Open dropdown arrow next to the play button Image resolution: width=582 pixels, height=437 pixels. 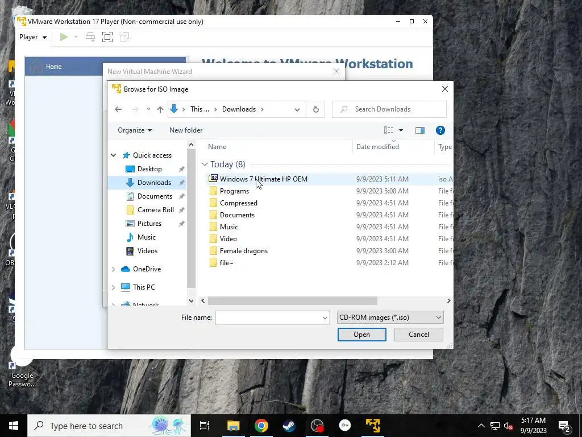click(x=76, y=37)
